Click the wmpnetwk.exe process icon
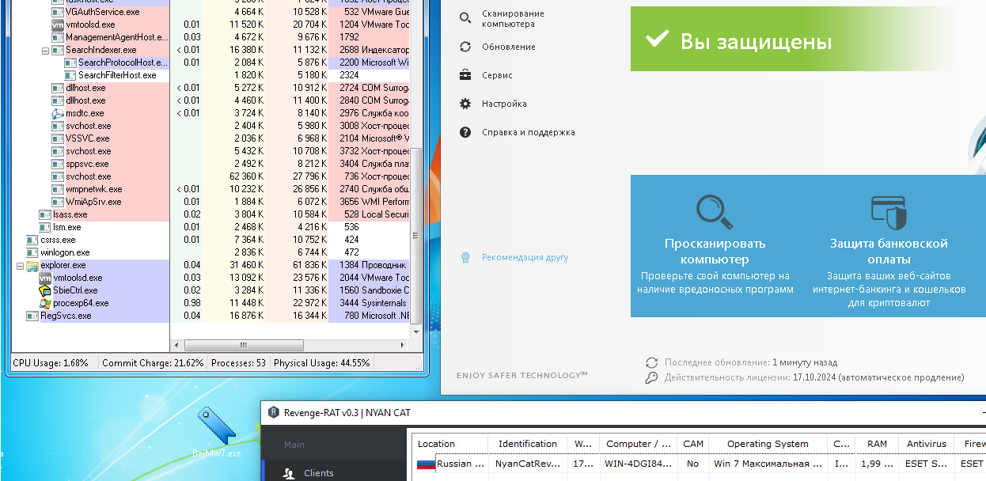Image resolution: width=986 pixels, height=481 pixels. pyautogui.click(x=58, y=189)
